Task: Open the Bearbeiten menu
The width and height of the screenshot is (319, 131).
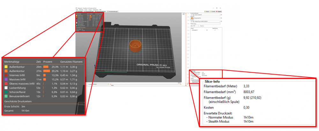Action: click(81, 10)
